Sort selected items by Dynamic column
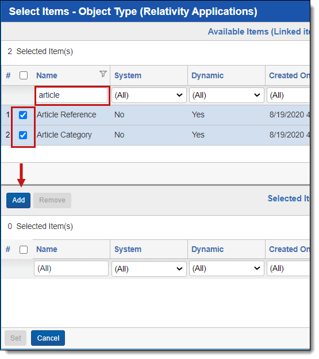Image resolution: width=319 pixels, height=359 pixels. 207,249
